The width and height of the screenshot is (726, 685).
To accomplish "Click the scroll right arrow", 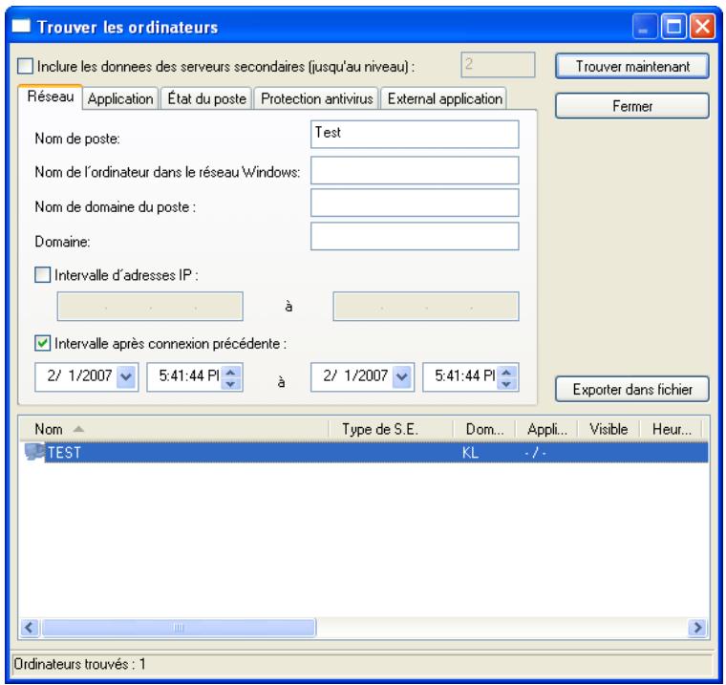I will tap(697, 628).
